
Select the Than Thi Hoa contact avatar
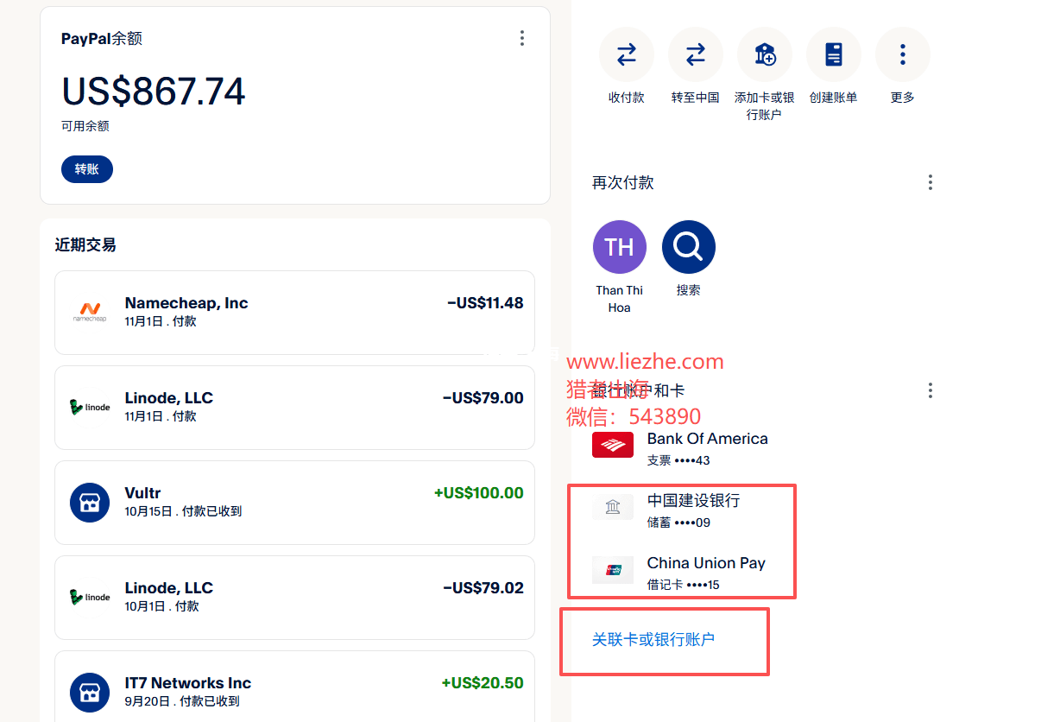[619, 246]
